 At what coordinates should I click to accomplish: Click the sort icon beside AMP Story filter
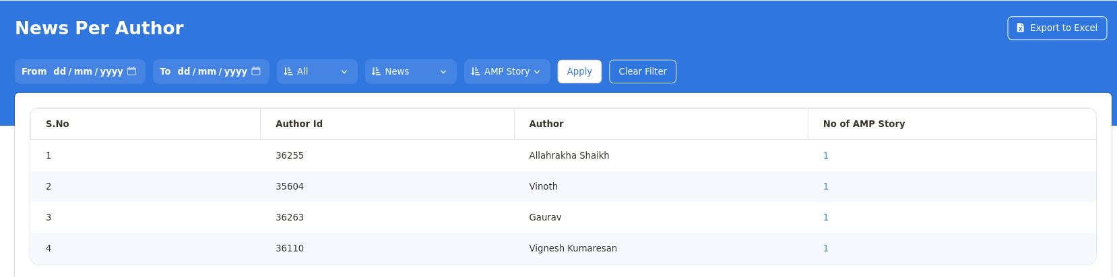(476, 71)
